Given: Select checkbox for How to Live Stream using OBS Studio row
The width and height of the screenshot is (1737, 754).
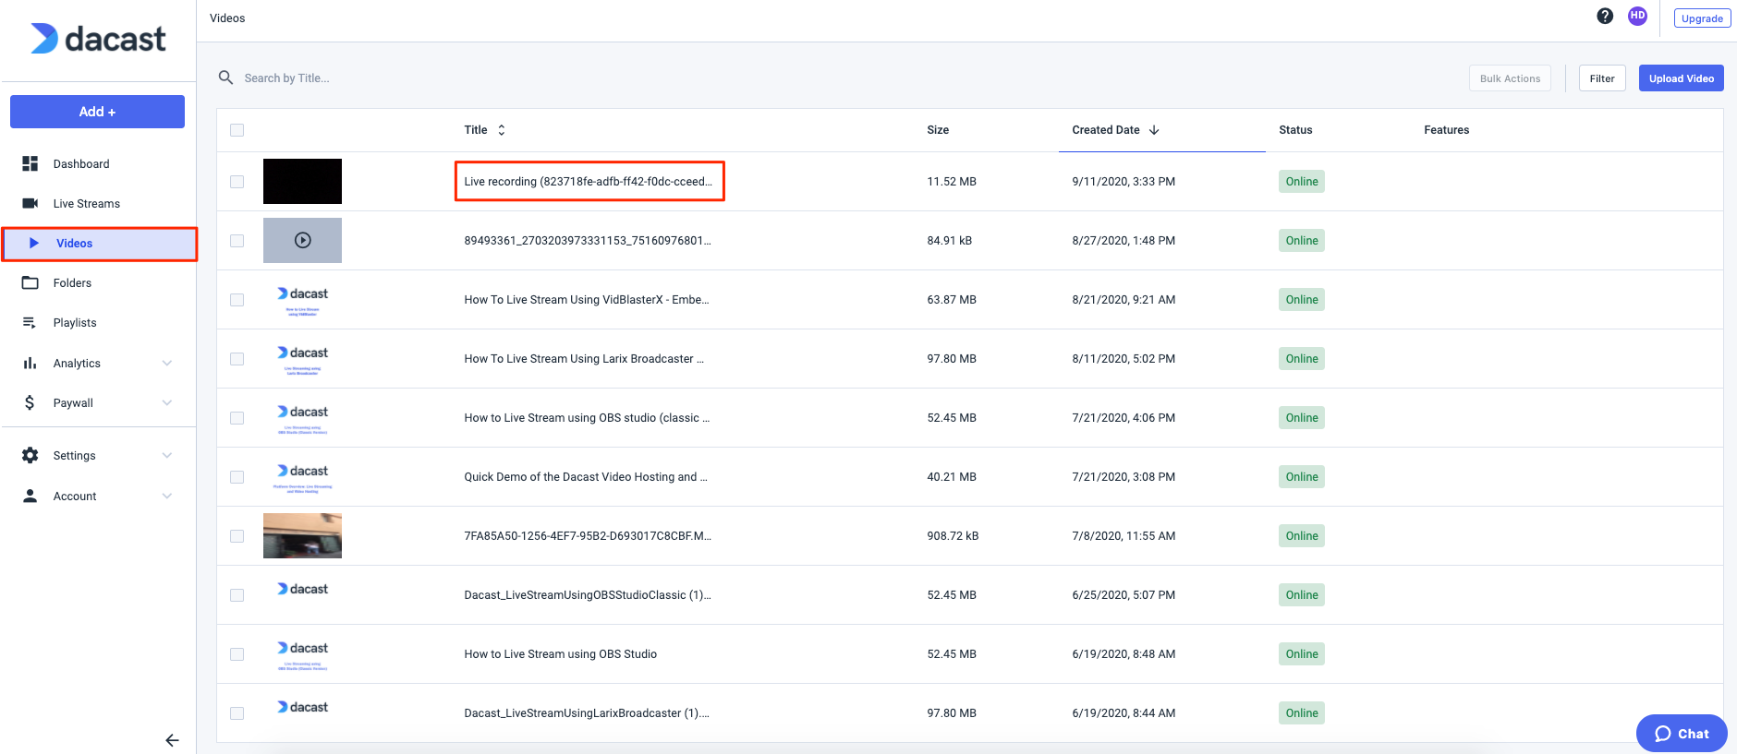Looking at the screenshot, I should click(x=237, y=654).
